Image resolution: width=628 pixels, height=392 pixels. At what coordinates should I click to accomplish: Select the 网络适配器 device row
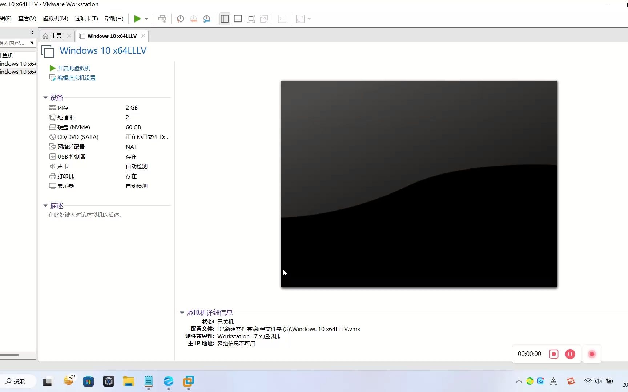109,147
